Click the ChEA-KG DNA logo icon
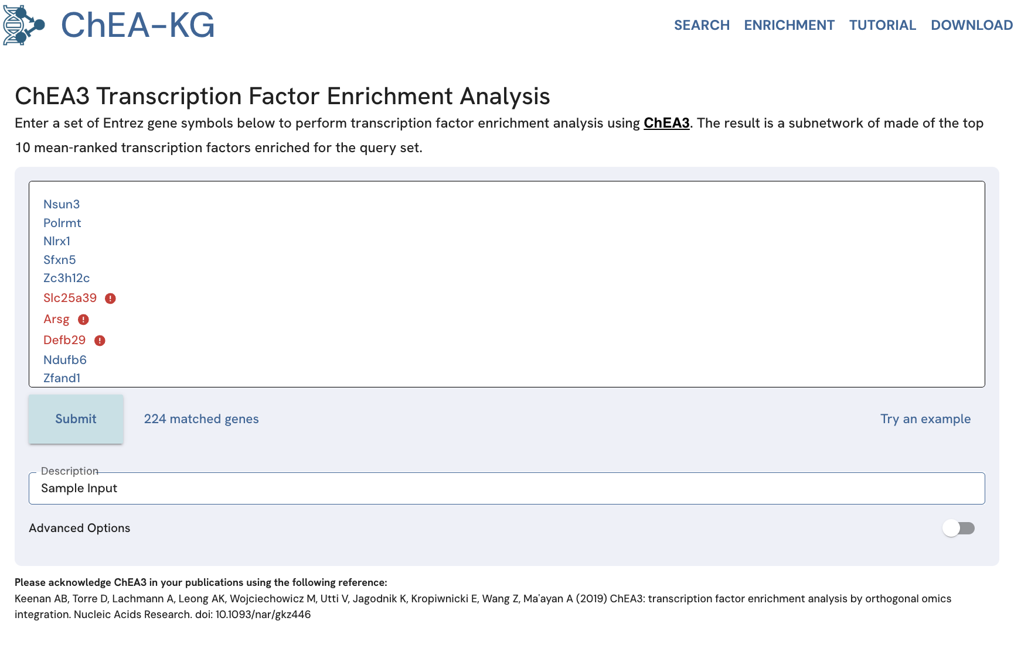This screenshot has height=645, width=1021. point(24,25)
